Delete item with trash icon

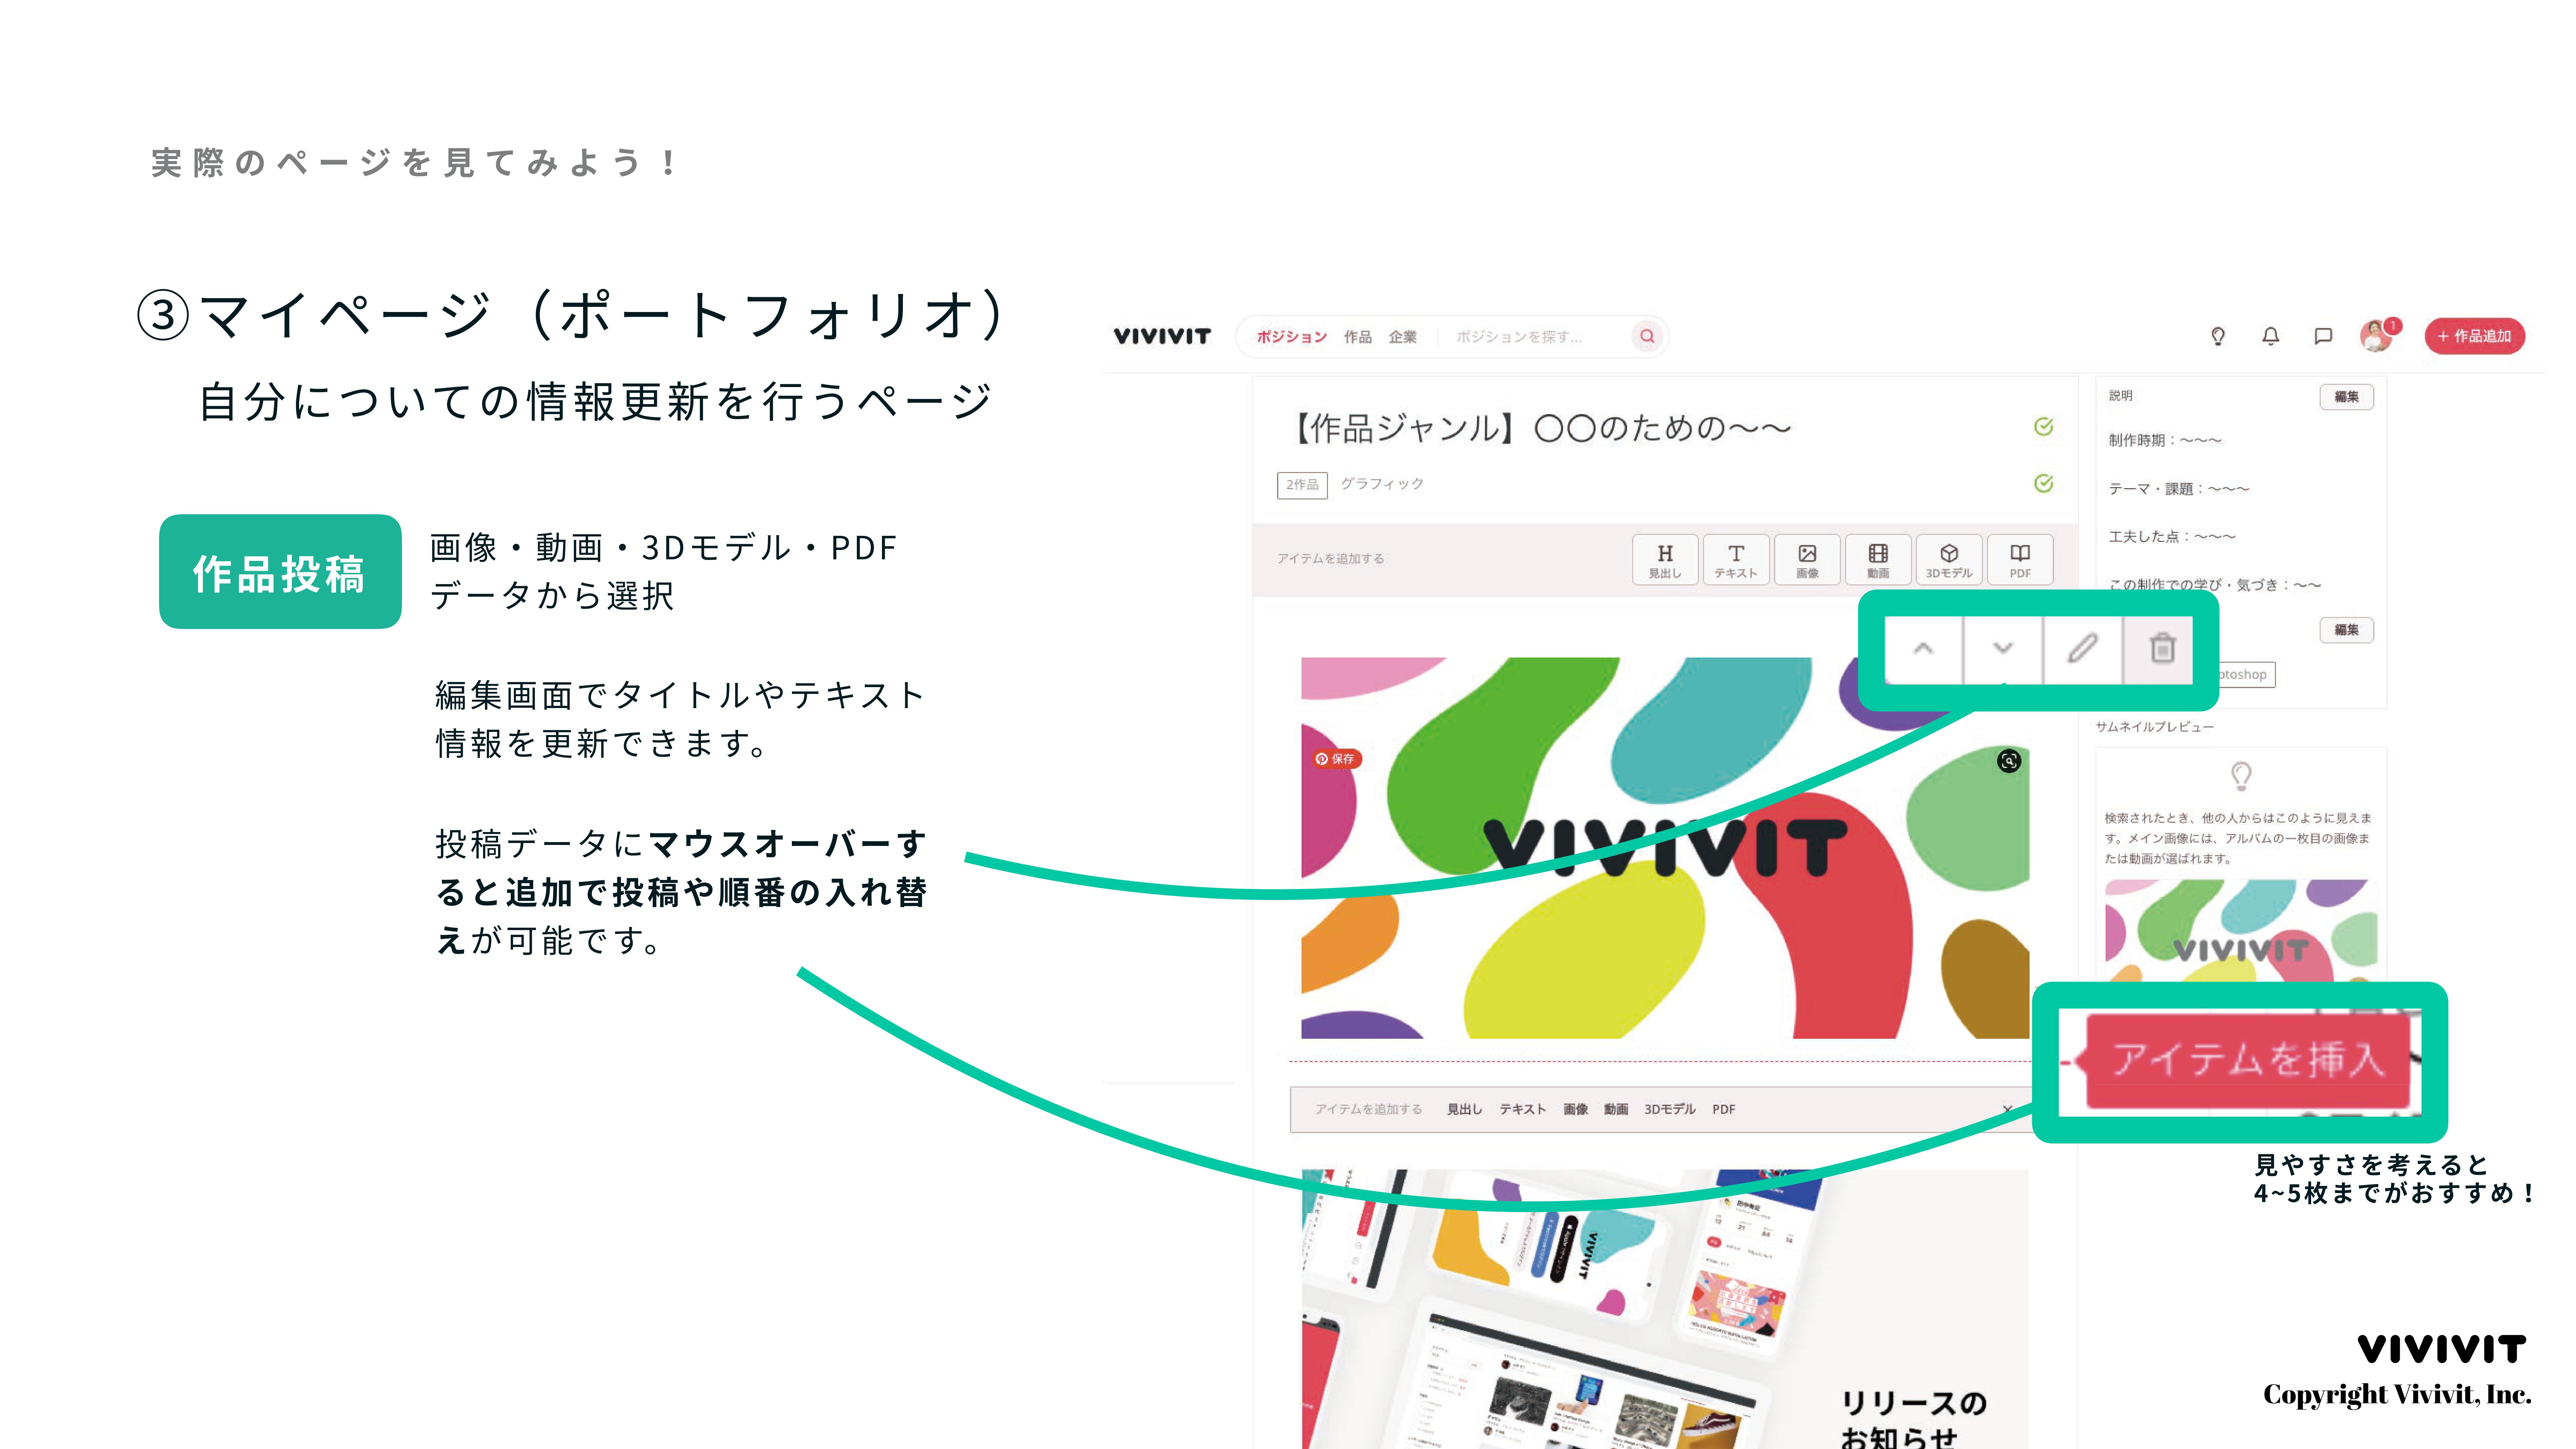(2162, 649)
